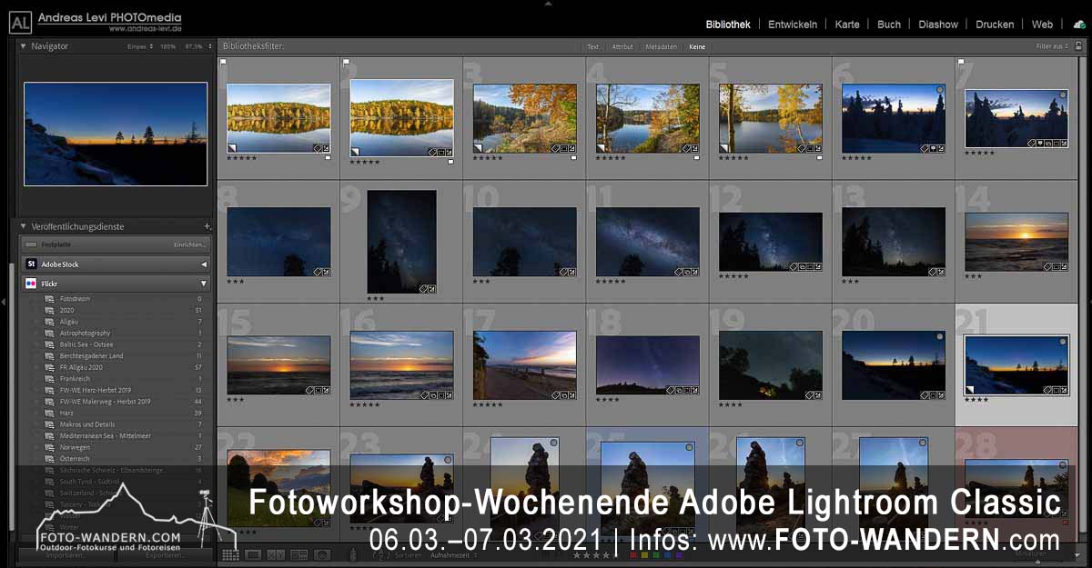This screenshot has width=1092, height=568.
Task: Open the Navigator zoom level dropdown arrows
Action: (x=210, y=45)
